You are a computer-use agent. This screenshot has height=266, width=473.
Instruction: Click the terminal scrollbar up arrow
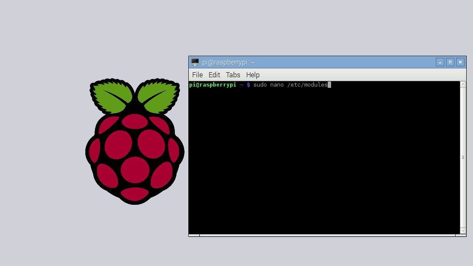[x=463, y=84]
